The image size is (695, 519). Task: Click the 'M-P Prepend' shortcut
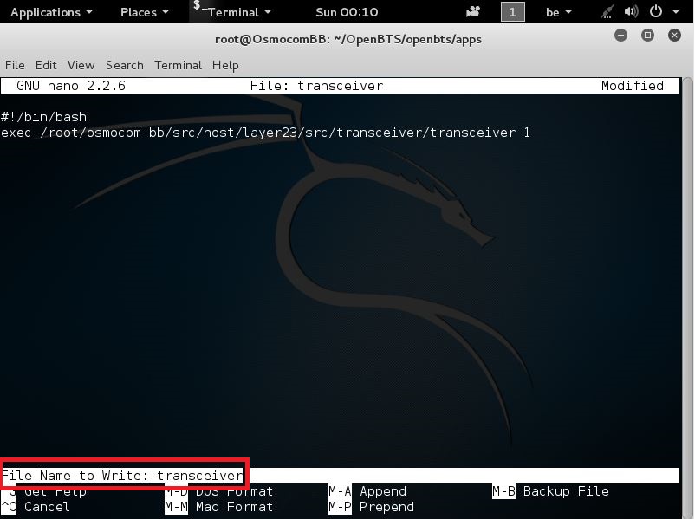[371, 507]
